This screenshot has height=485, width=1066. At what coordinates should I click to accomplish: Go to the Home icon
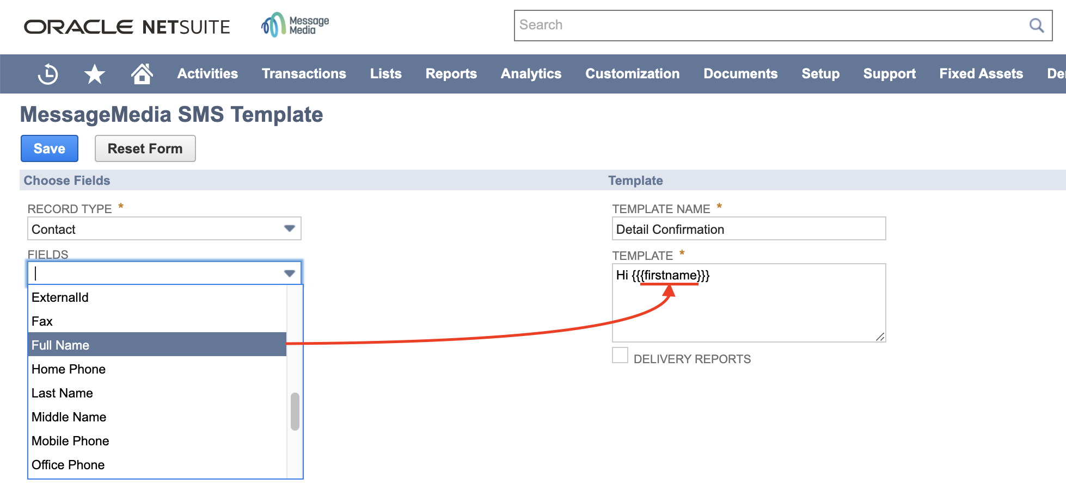(142, 73)
